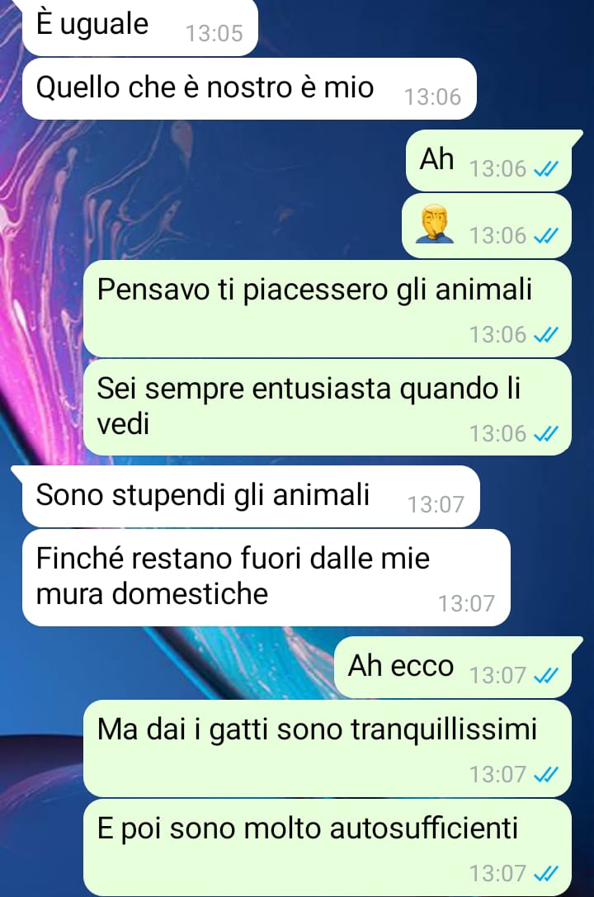Tap read checkmarks on 'Sei sempre entusiasta' message

coord(545,434)
